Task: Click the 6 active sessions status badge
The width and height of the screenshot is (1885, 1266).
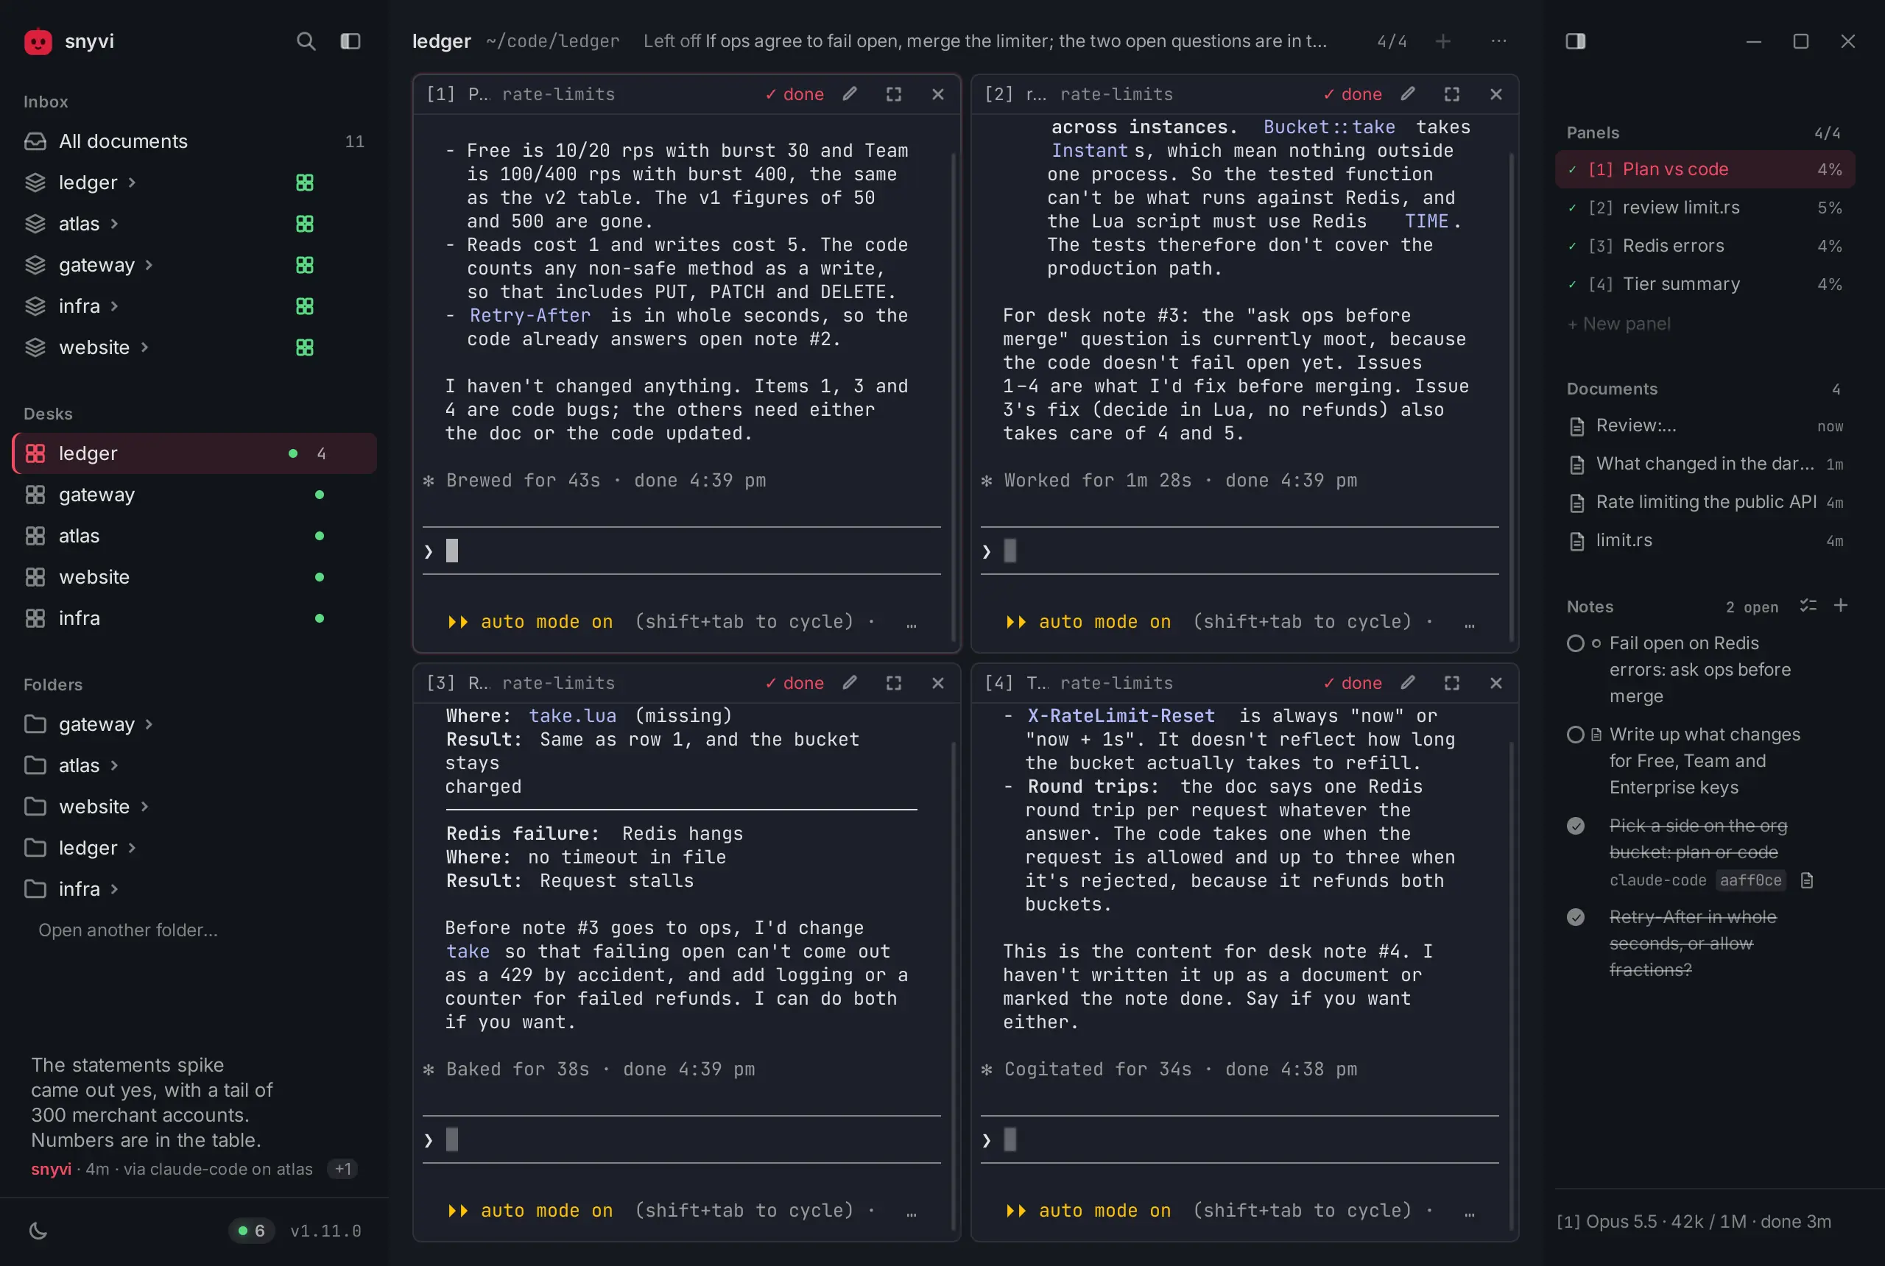Action: 251,1231
